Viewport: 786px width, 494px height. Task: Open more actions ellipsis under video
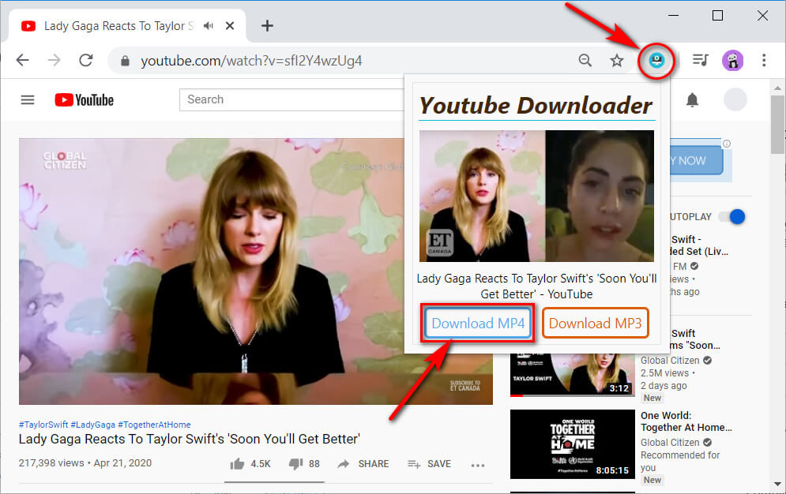tap(478, 466)
